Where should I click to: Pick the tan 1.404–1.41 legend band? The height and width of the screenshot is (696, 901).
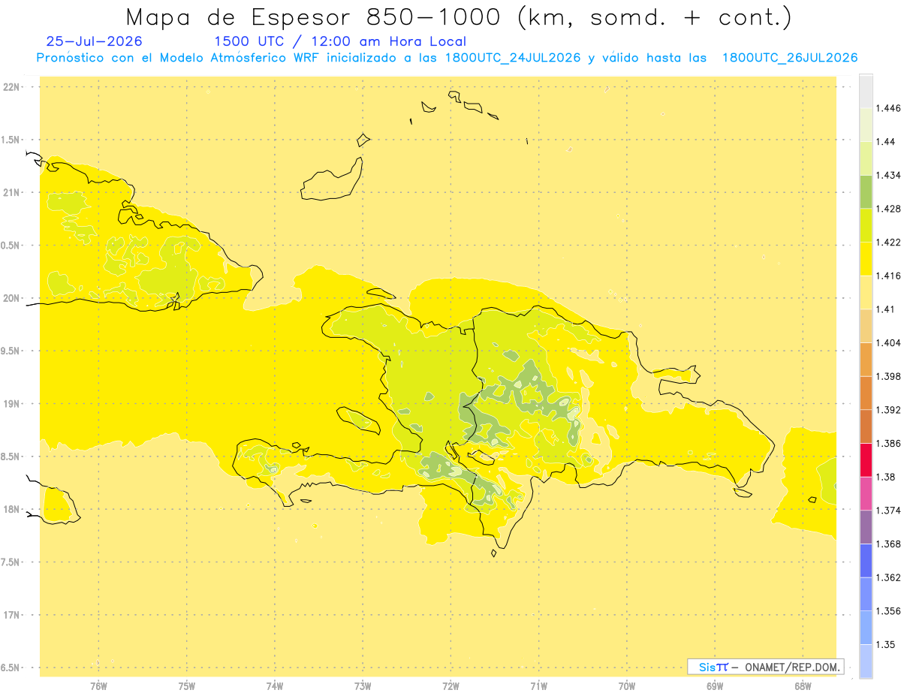(866, 326)
